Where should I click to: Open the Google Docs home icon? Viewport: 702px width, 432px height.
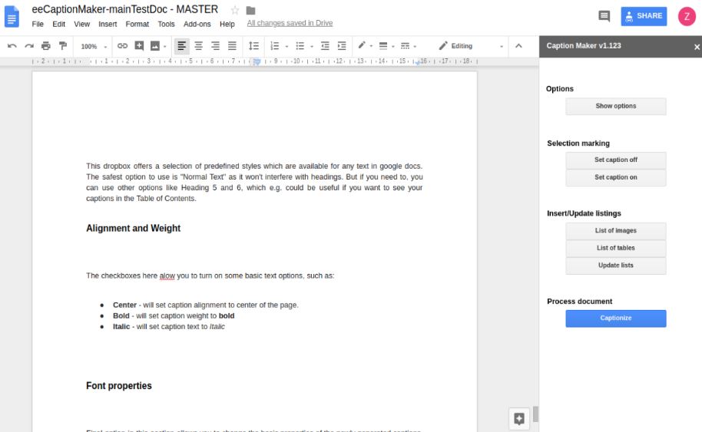click(x=12, y=17)
